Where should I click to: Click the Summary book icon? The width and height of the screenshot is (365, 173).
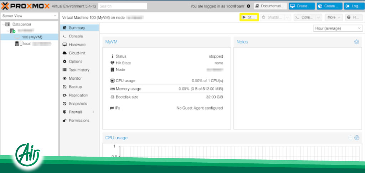pos(65,28)
